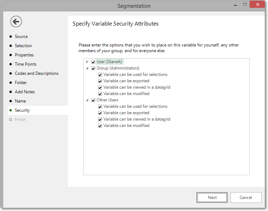Cancel the Segmentation wizard
This screenshot has height=211, width=268.
246,198
